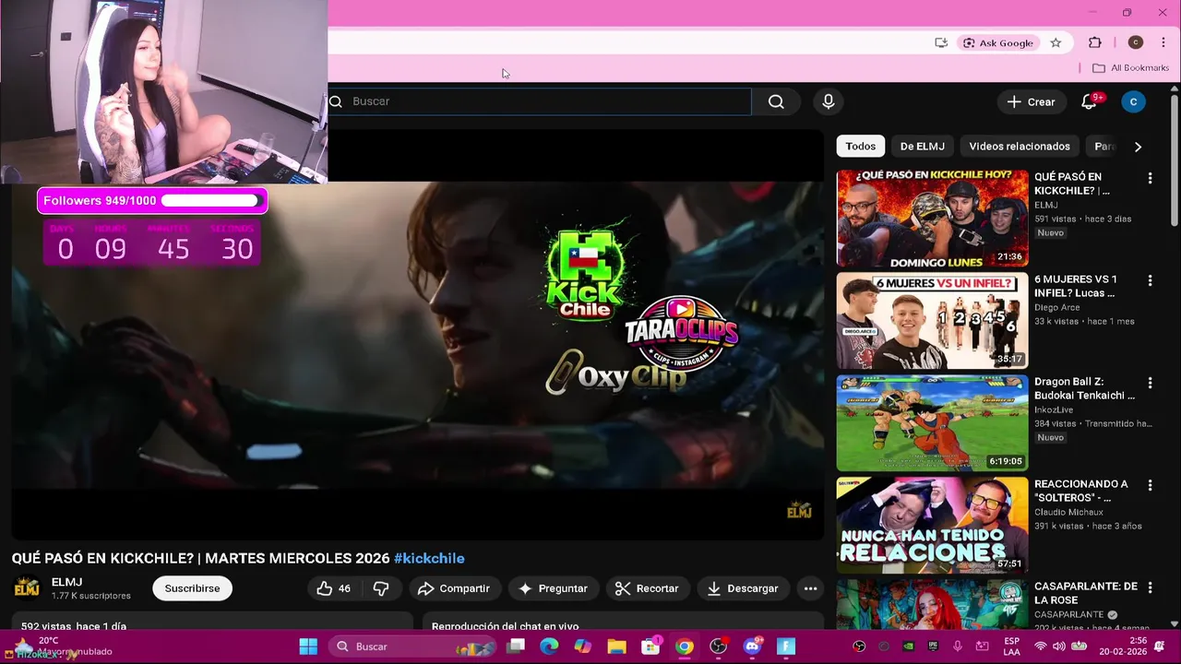The width and height of the screenshot is (1181, 664).
Task: Open Discord from taskbar
Action: coord(752,646)
